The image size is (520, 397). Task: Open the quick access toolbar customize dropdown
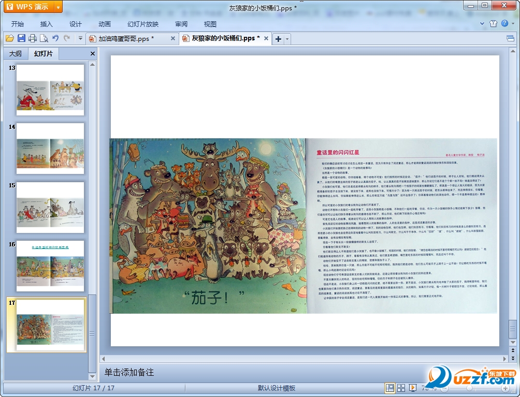click(80, 38)
